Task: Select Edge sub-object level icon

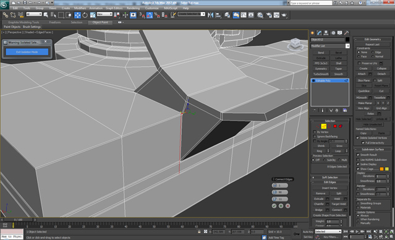Action: [x=324, y=126]
